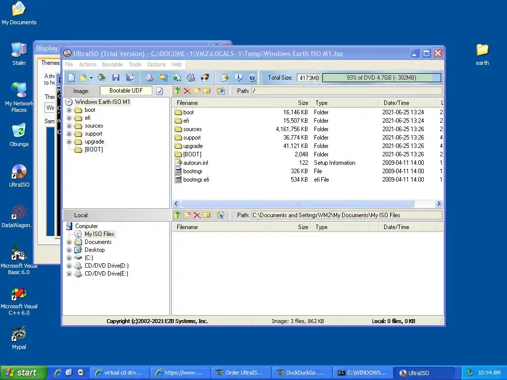Click the question mark Help icon

pyautogui.click(x=252, y=78)
